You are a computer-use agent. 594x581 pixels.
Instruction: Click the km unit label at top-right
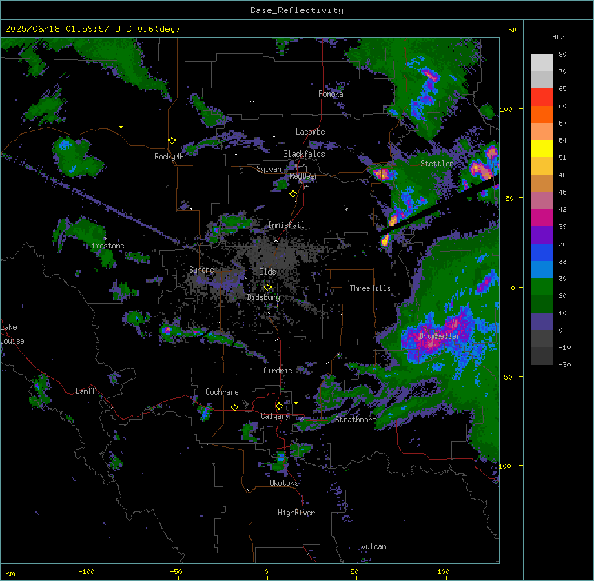point(513,29)
